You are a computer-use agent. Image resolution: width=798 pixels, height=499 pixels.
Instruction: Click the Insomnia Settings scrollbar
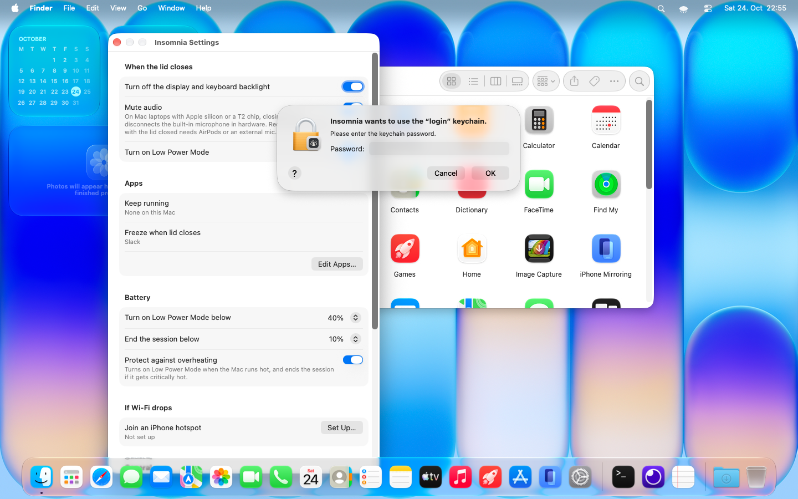click(375, 191)
